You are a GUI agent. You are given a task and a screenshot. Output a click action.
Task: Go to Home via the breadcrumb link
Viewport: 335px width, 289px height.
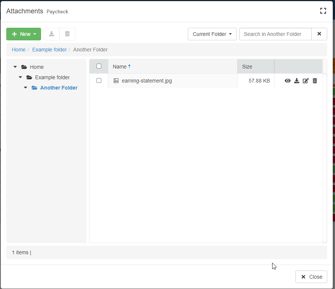tap(19, 50)
